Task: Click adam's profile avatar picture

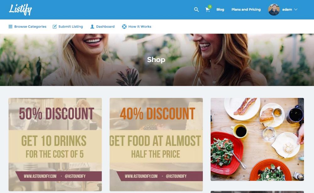Action: 274,10
